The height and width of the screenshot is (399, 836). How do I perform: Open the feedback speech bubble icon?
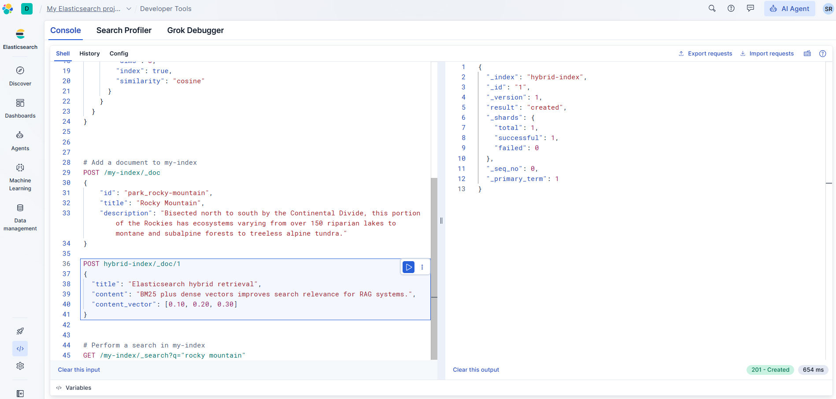751,9
